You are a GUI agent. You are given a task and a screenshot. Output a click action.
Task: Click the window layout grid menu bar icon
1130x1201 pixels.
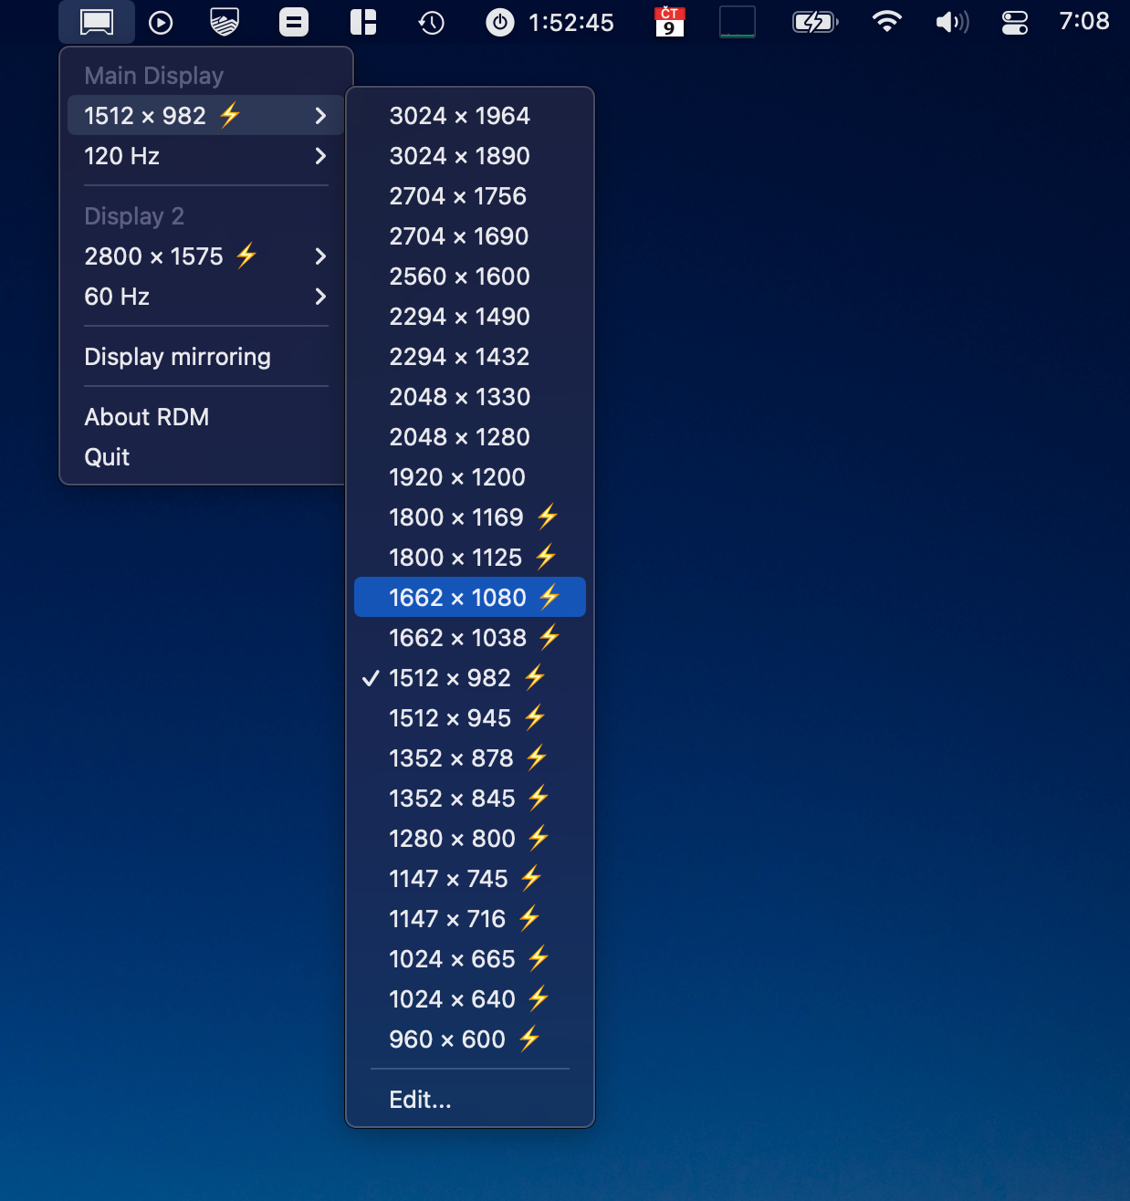coord(363,22)
